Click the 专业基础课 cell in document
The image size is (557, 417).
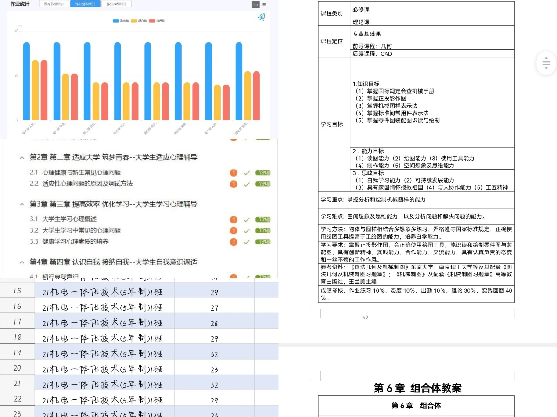[432, 34]
